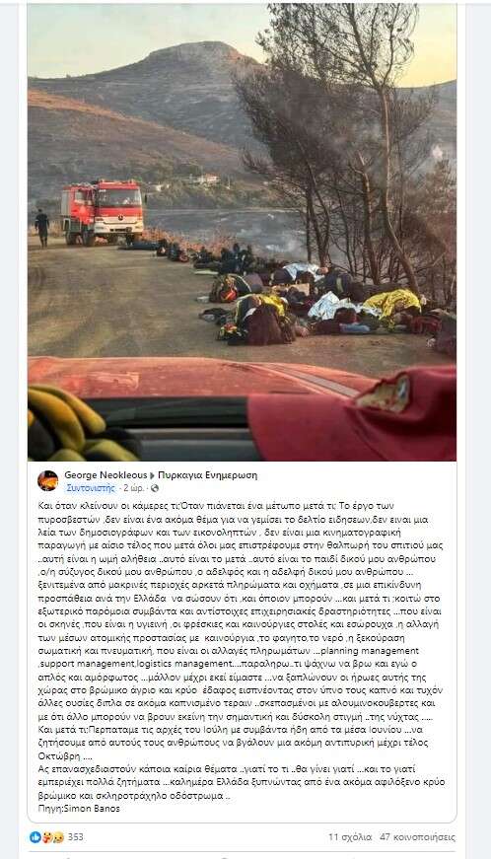This screenshot has height=859, width=491.
Task: Click the Greek post text paragraph
Action: (x=241, y=650)
